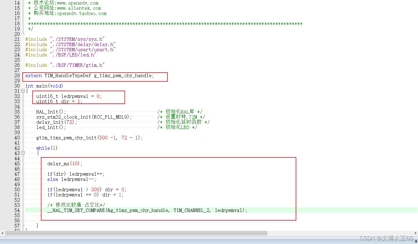Click the "/* 设置时钟,72M */" comment
This screenshot has width=418, height=244.
[x=181, y=117]
